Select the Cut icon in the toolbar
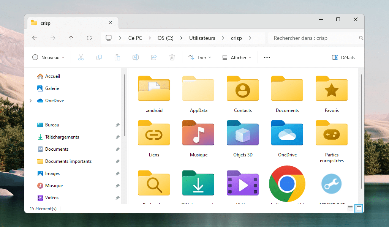This screenshot has height=227, width=389. coord(81,57)
